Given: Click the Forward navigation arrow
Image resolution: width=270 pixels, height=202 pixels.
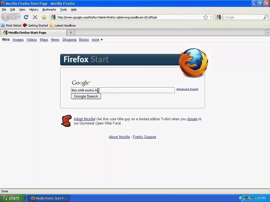Looking at the screenshot, I should click(x=13, y=17).
